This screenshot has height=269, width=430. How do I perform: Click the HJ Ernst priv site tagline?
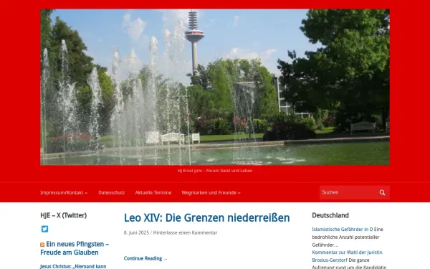[x=215, y=171]
